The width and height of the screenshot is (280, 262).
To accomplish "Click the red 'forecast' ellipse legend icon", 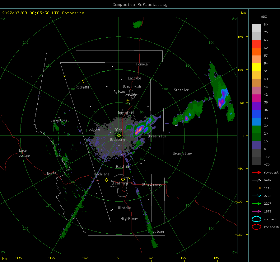I will click(256, 227).
